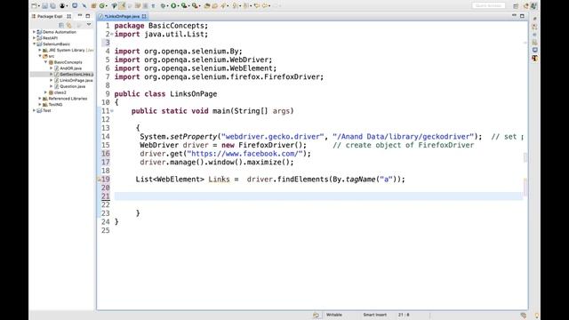The width and height of the screenshot is (569, 320).
Task: Select AndOR.java in the tree
Action: pos(70,68)
